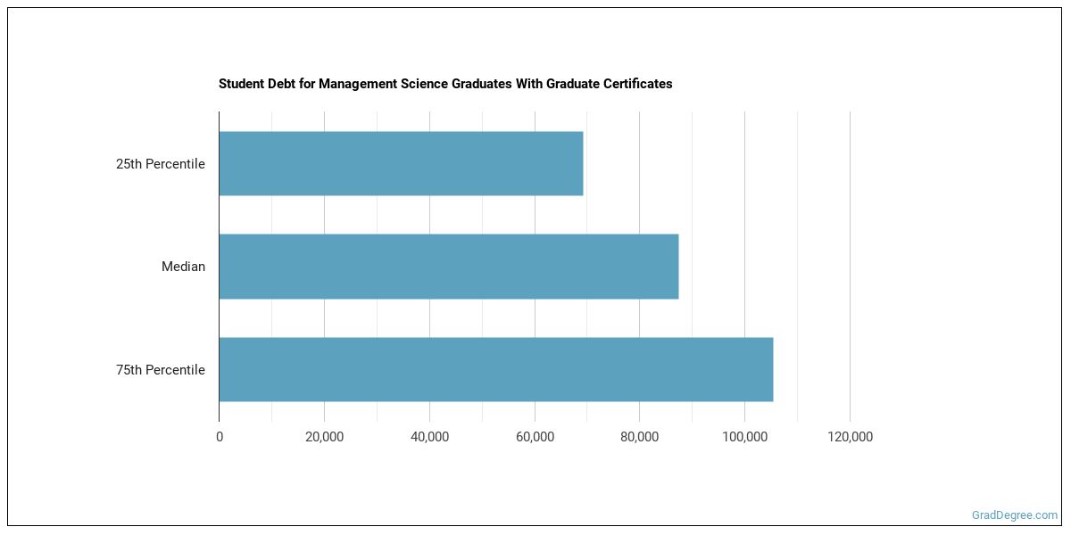1071x535 pixels.
Task: Select the '25th Percentile' axis label
Action: pos(160,164)
